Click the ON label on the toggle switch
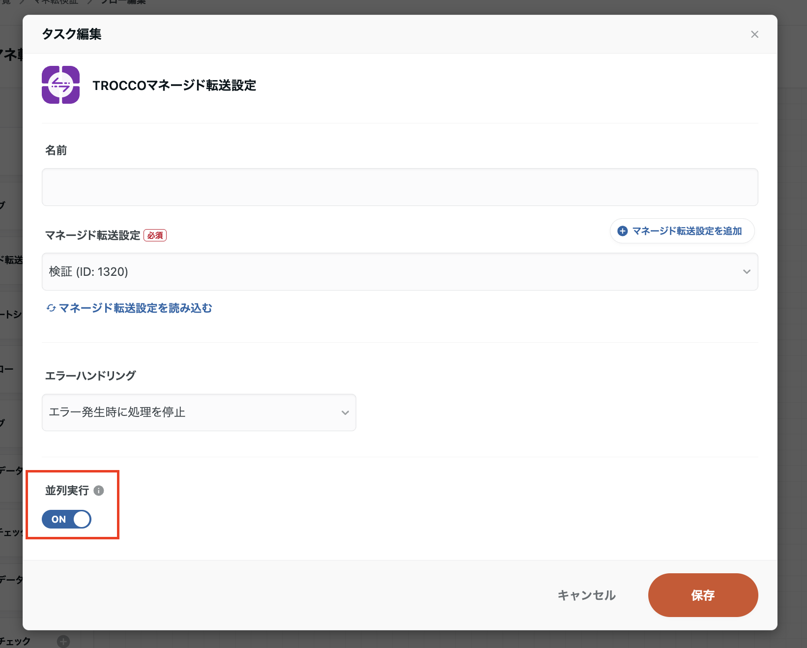 click(x=59, y=519)
